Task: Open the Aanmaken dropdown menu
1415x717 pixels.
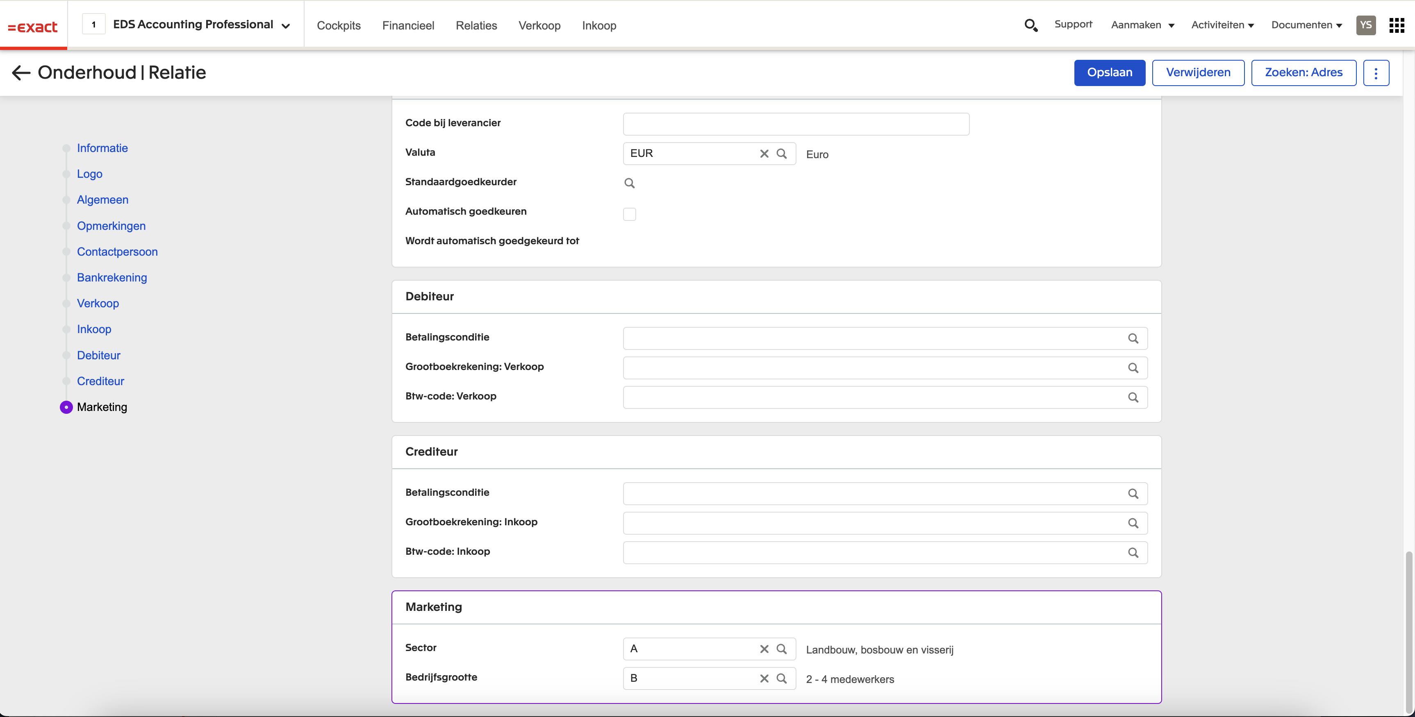Action: pos(1142,25)
